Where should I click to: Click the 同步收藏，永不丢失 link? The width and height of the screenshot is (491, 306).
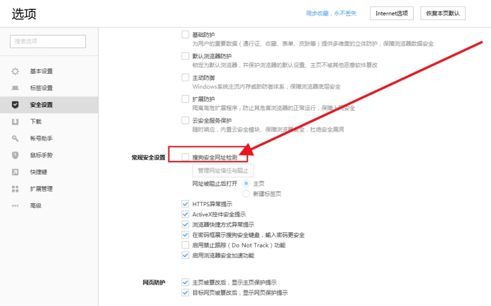point(331,13)
